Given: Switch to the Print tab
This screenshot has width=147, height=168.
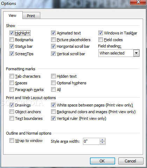Looking at the screenshot, I should tap(31, 15).
